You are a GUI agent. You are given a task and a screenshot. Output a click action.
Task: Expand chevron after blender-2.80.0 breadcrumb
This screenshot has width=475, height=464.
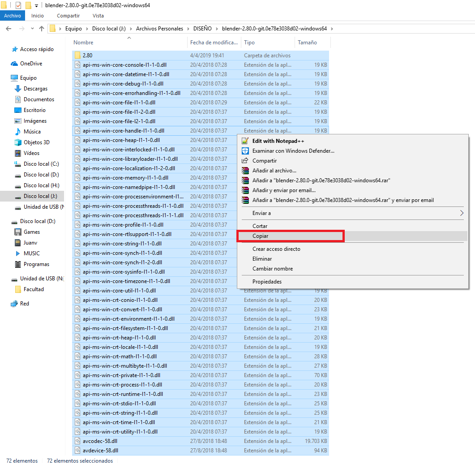(332, 29)
